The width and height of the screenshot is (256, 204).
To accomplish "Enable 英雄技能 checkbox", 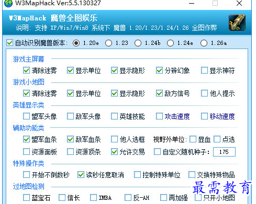I will (114, 116).
